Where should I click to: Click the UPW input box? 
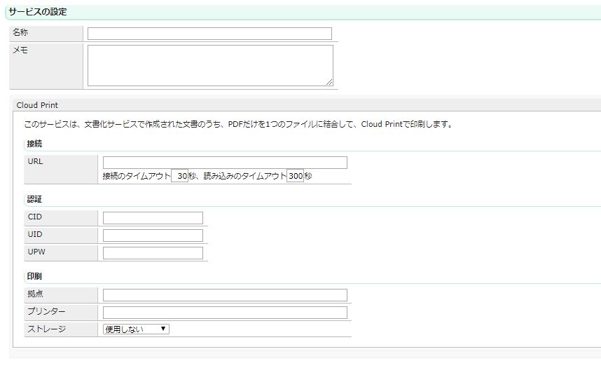pos(153,253)
